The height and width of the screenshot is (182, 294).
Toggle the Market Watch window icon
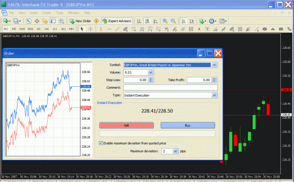(x=29, y=21)
